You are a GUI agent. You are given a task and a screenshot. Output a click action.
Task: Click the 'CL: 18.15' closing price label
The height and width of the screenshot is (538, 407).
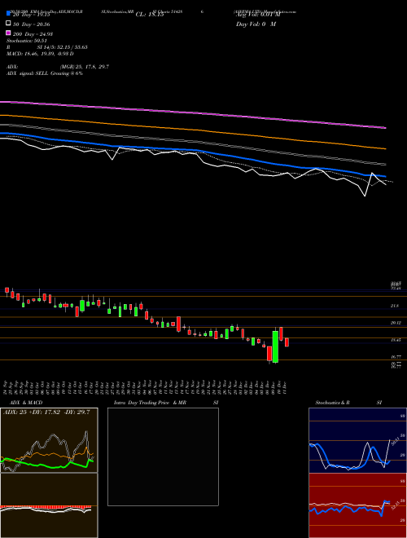click(x=150, y=15)
